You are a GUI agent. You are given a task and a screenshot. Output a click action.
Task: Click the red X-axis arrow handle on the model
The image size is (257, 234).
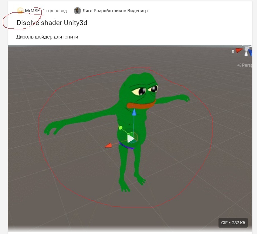(x=109, y=145)
